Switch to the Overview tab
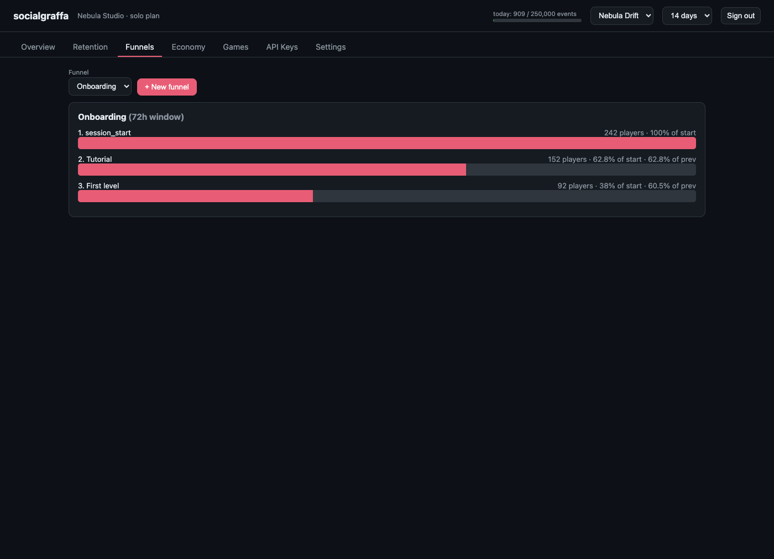The height and width of the screenshot is (559, 774). pyautogui.click(x=38, y=47)
